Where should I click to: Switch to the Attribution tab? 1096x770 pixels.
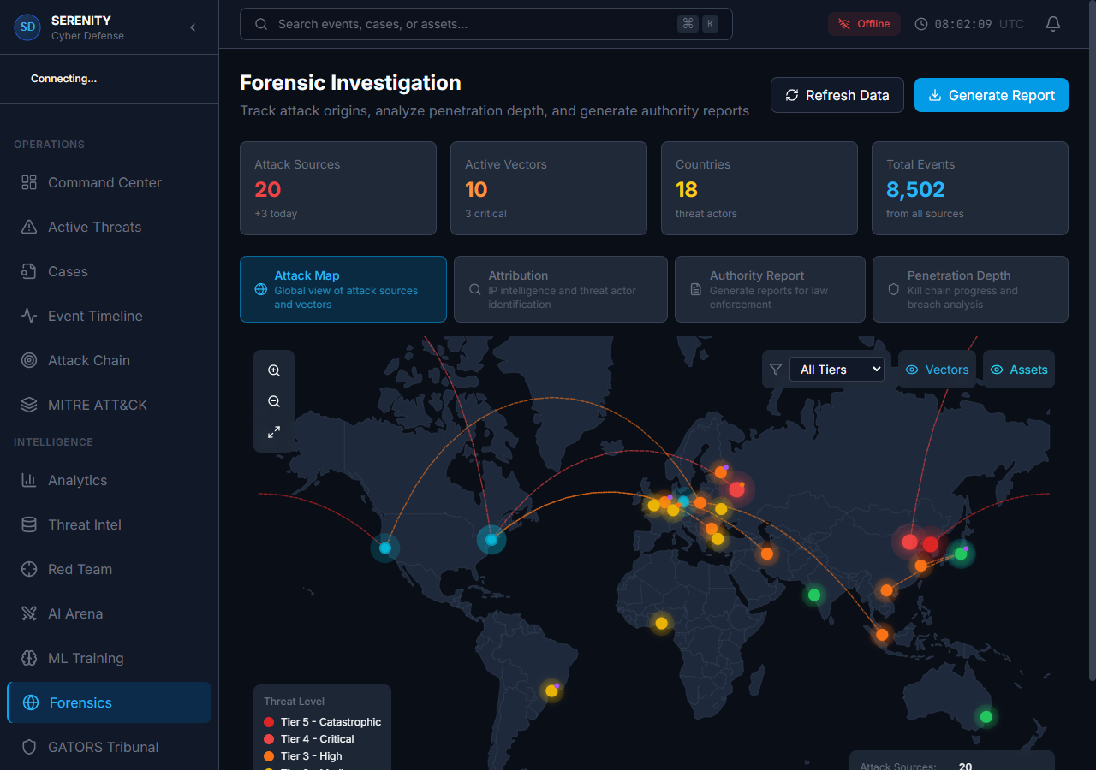(560, 289)
